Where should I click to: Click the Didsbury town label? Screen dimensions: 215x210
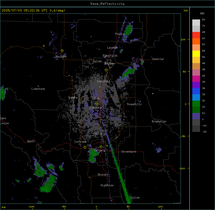(x=96, y=107)
